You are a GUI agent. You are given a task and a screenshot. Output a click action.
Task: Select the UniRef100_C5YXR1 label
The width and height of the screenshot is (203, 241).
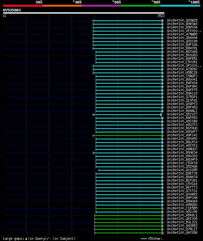182,62
